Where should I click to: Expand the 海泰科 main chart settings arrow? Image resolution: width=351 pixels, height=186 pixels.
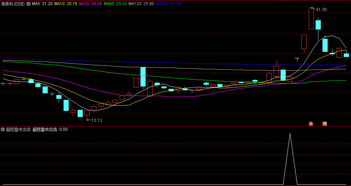click(29, 4)
